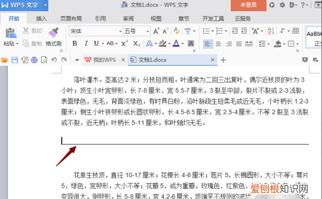The height and width of the screenshot is (199, 322).
Task: Toggle bold formatting B
Action: pos(75,43)
